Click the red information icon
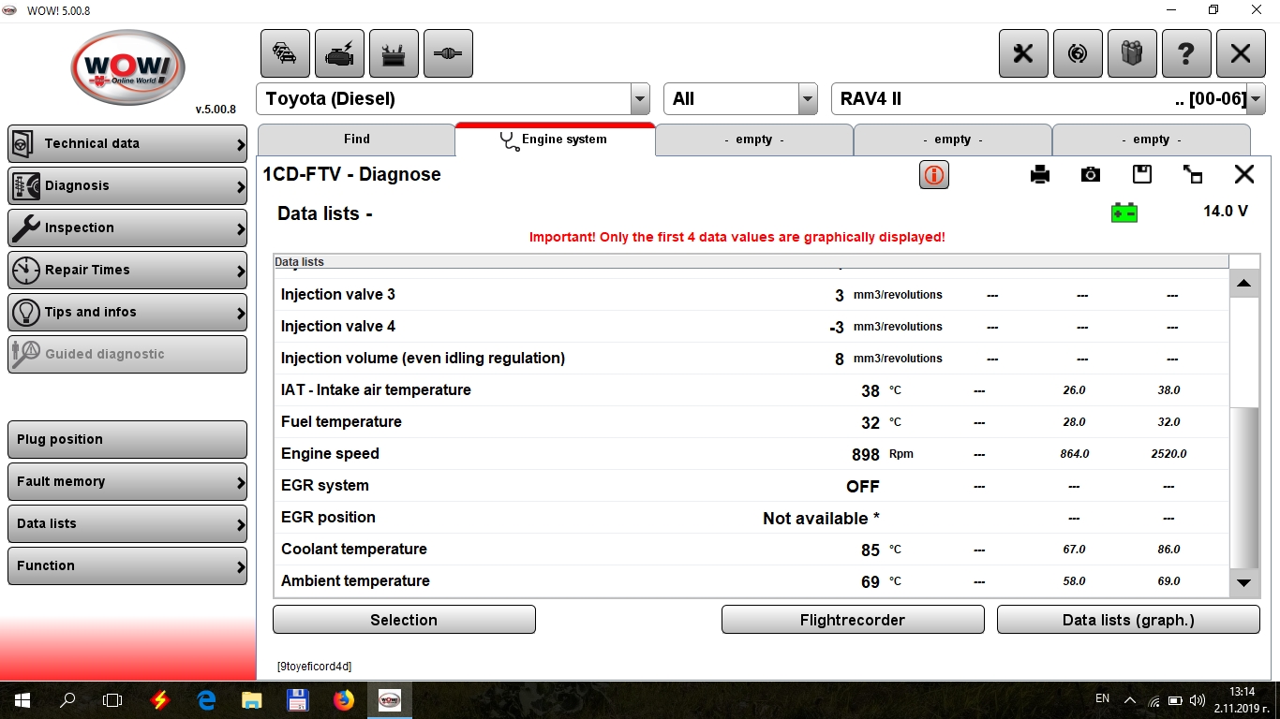Viewport: 1280px width, 719px height. [x=934, y=174]
